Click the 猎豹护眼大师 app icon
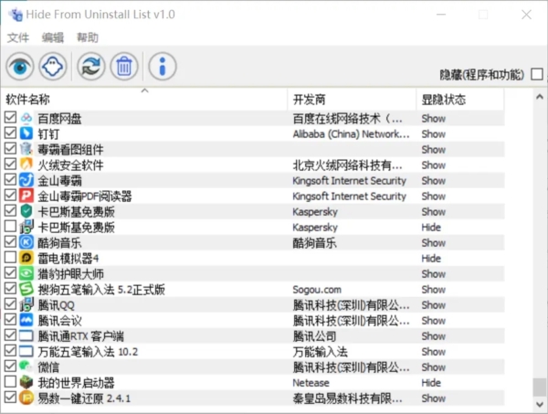The image size is (548, 414). [x=26, y=274]
